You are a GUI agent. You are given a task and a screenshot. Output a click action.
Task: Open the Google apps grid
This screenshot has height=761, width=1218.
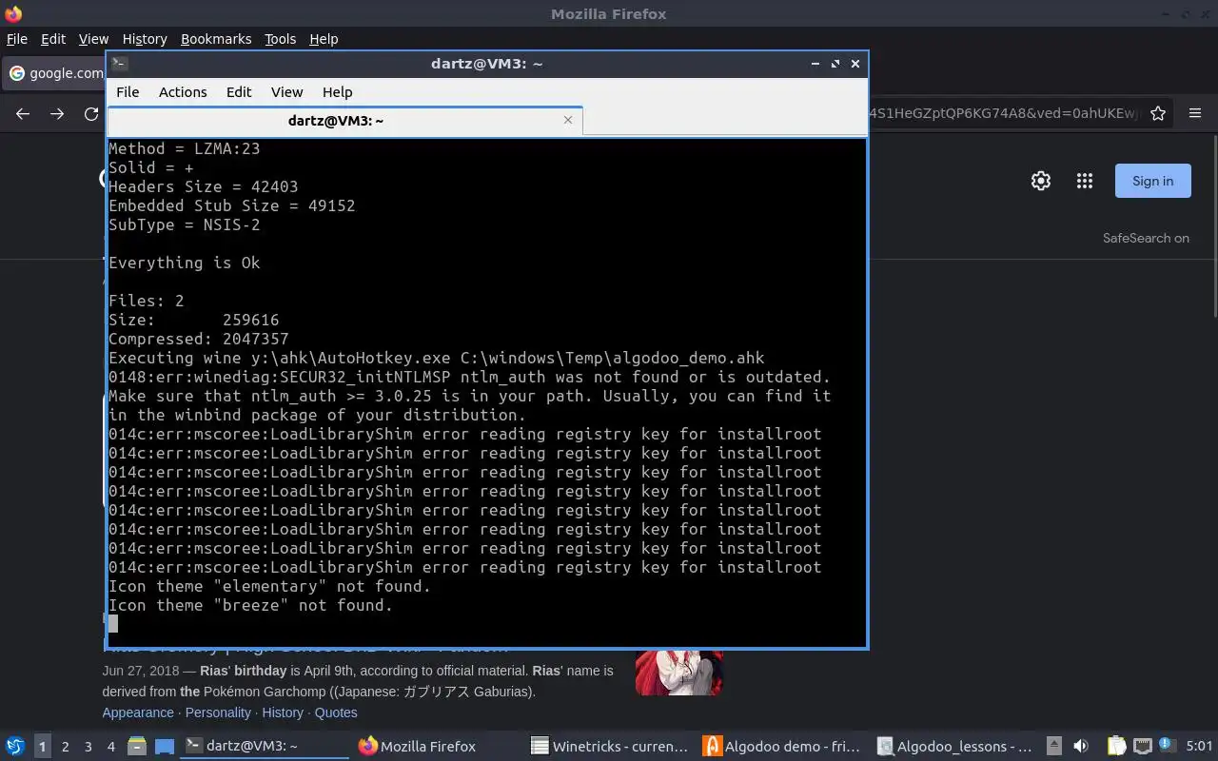pos(1084,181)
